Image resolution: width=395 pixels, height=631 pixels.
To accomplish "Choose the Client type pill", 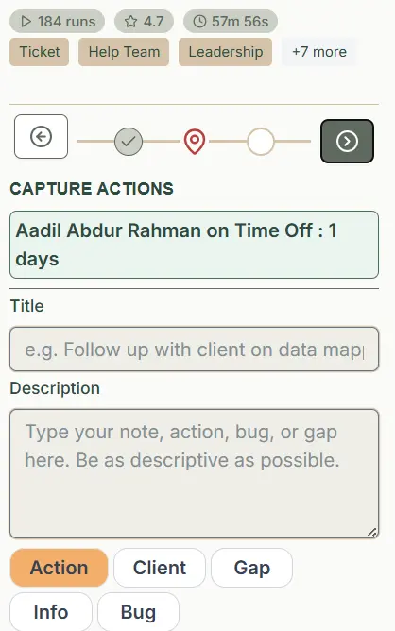I will click(160, 568).
